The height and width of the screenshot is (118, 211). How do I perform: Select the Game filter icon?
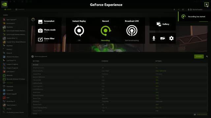click(40, 39)
